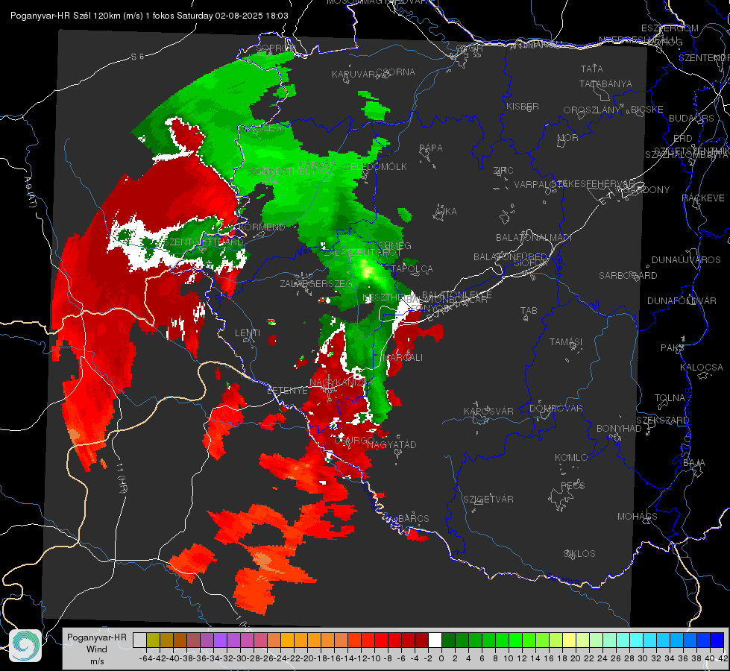Click the NAGYKANIZSA city label
Image resolution: width=730 pixels, height=671 pixels.
pos(342,382)
